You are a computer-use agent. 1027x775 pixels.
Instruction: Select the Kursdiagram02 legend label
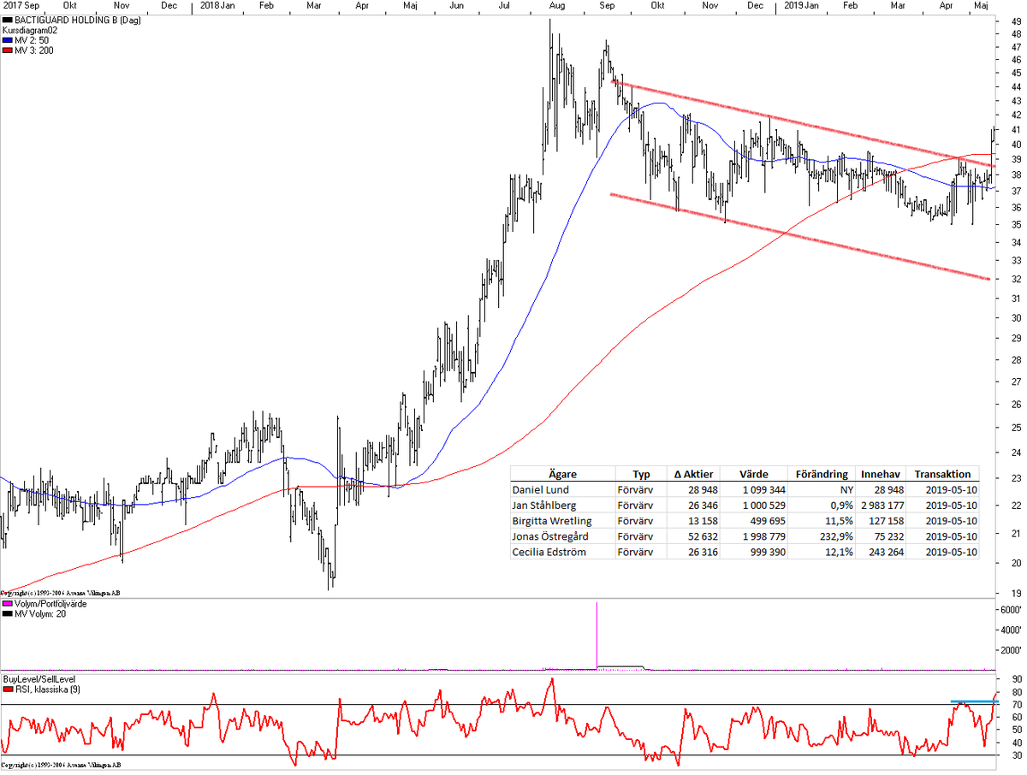tap(31, 30)
